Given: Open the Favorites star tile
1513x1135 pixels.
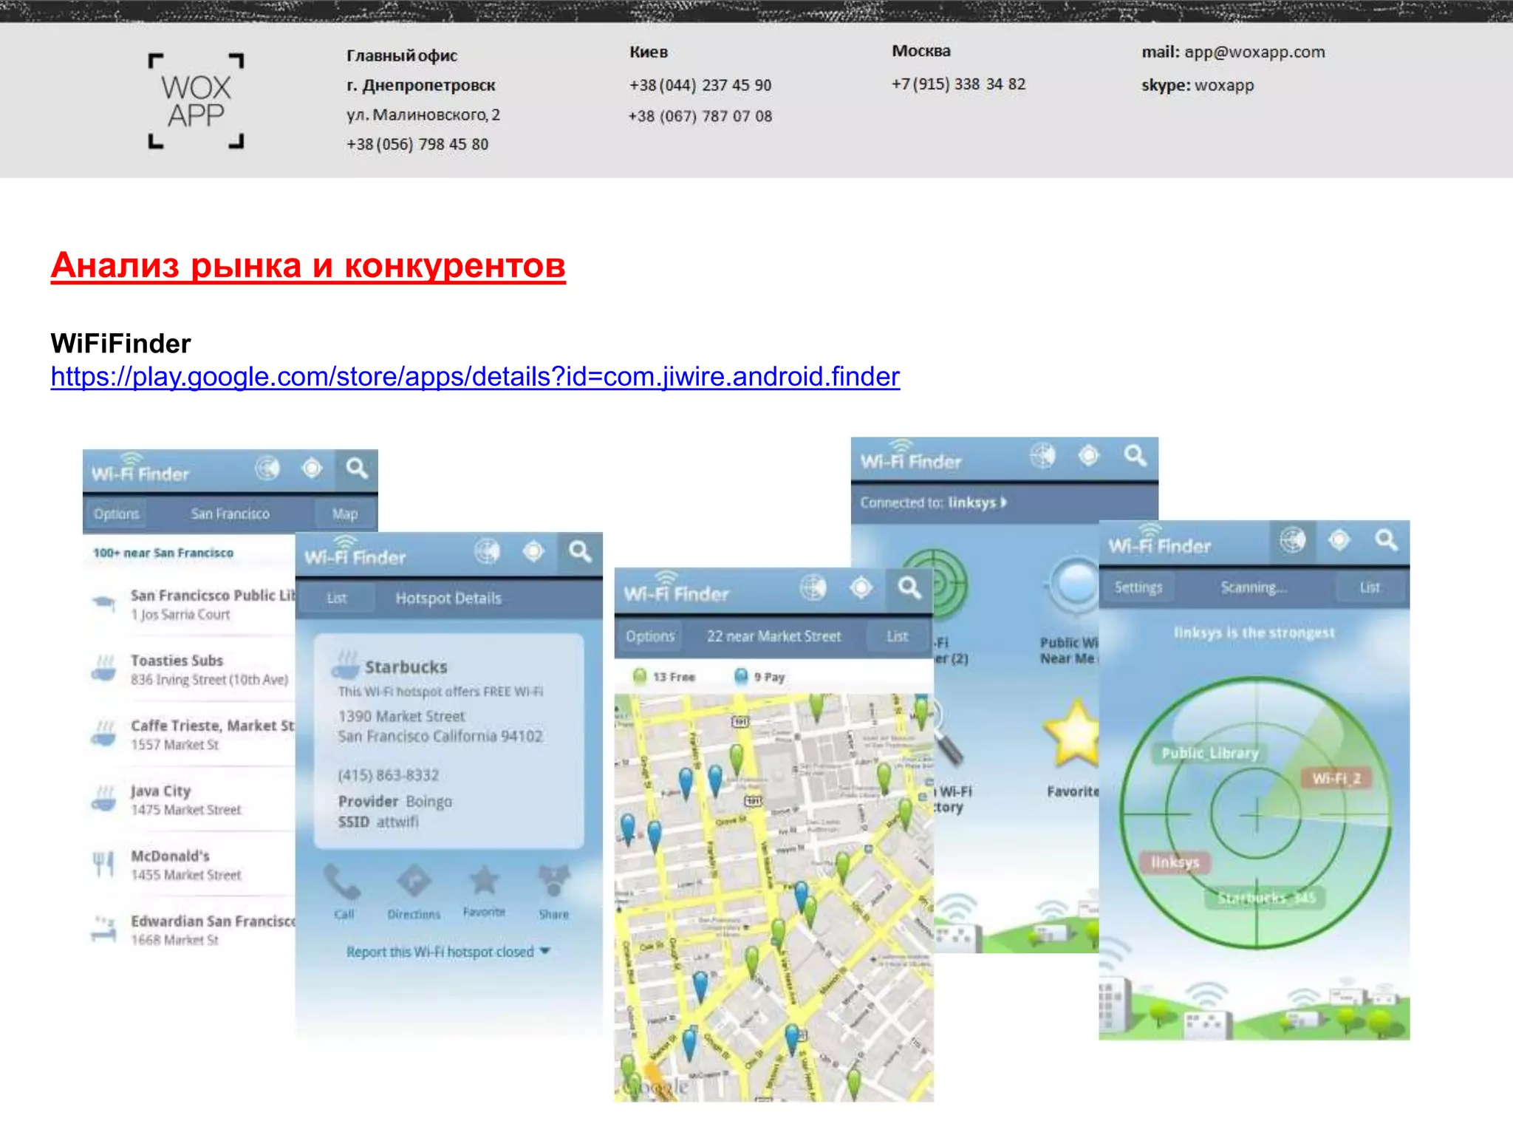Looking at the screenshot, I should coord(1071,746).
